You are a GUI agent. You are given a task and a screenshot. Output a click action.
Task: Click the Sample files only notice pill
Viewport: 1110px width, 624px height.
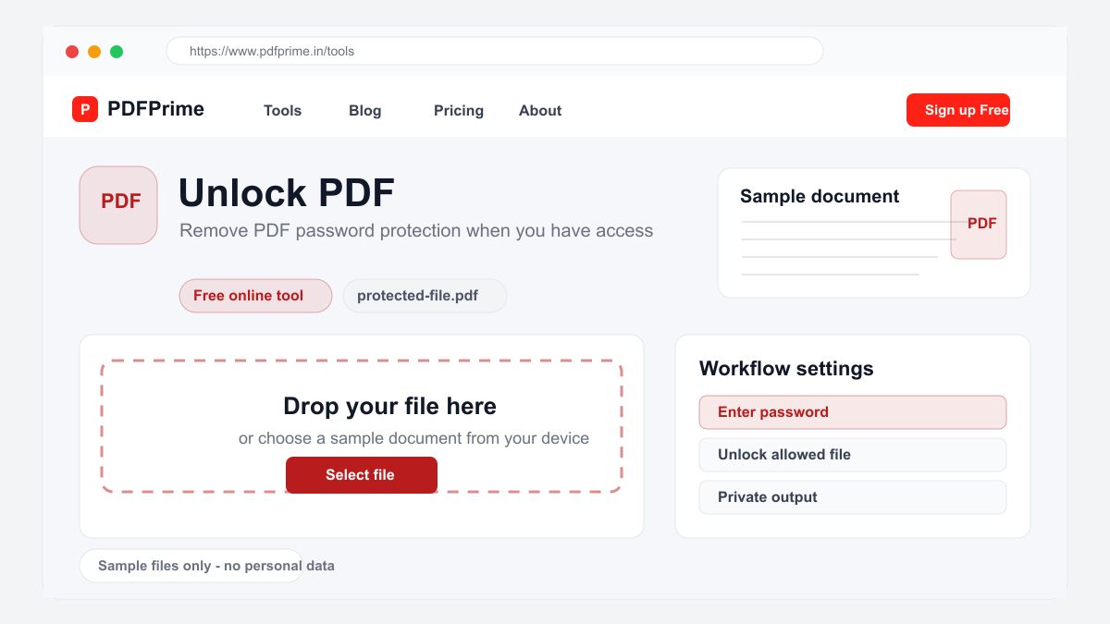(x=191, y=566)
